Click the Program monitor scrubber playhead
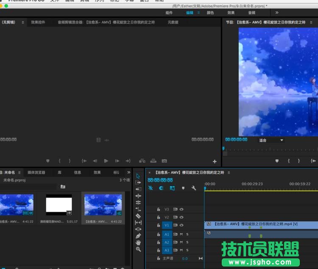This screenshot has height=269, width=318. coord(223,149)
